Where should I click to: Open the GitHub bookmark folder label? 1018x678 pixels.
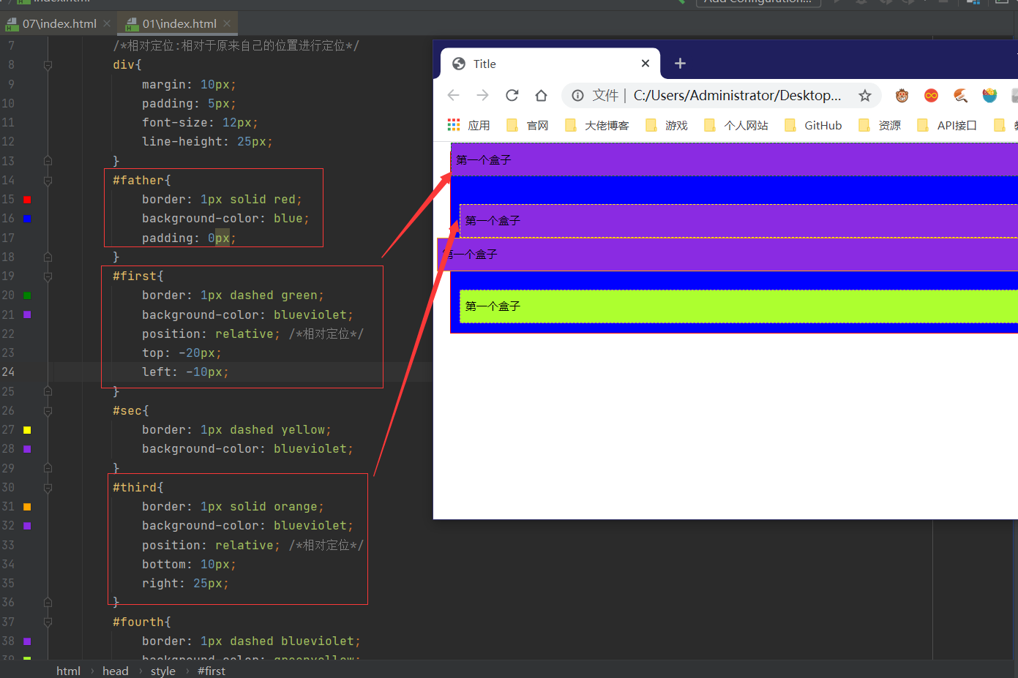[823, 125]
